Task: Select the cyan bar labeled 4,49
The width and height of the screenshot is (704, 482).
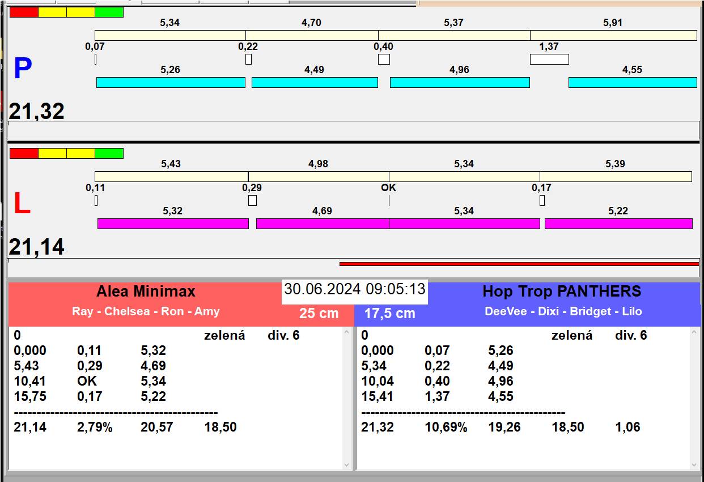Action: pyautogui.click(x=315, y=83)
